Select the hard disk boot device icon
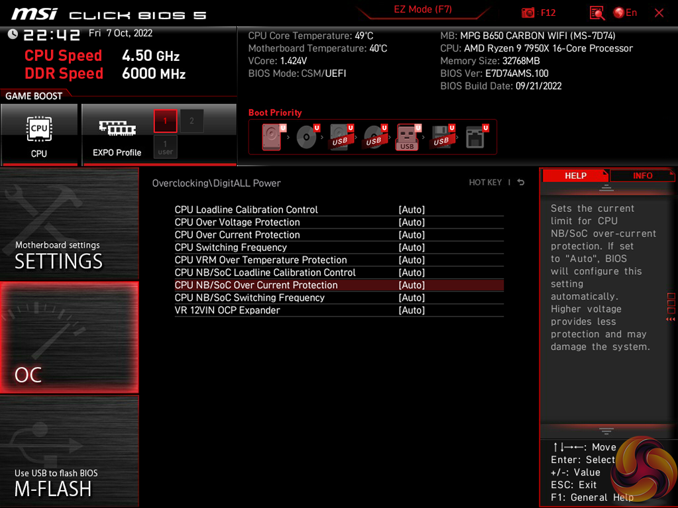 click(272, 137)
